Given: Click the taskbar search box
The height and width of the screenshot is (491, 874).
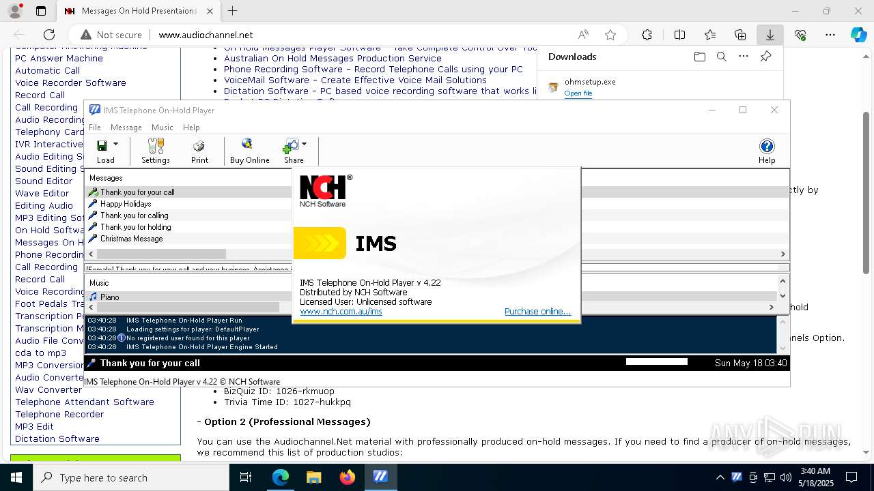Looking at the screenshot, I should (131, 477).
